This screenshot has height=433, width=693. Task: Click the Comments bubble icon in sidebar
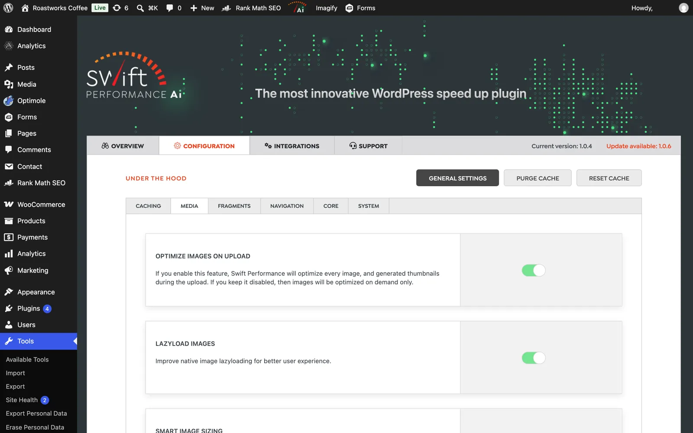point(9,150)
